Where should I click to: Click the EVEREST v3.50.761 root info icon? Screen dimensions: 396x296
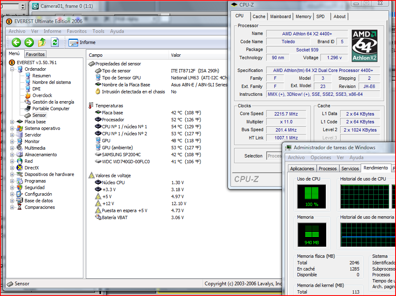click(x=12, y=62)
